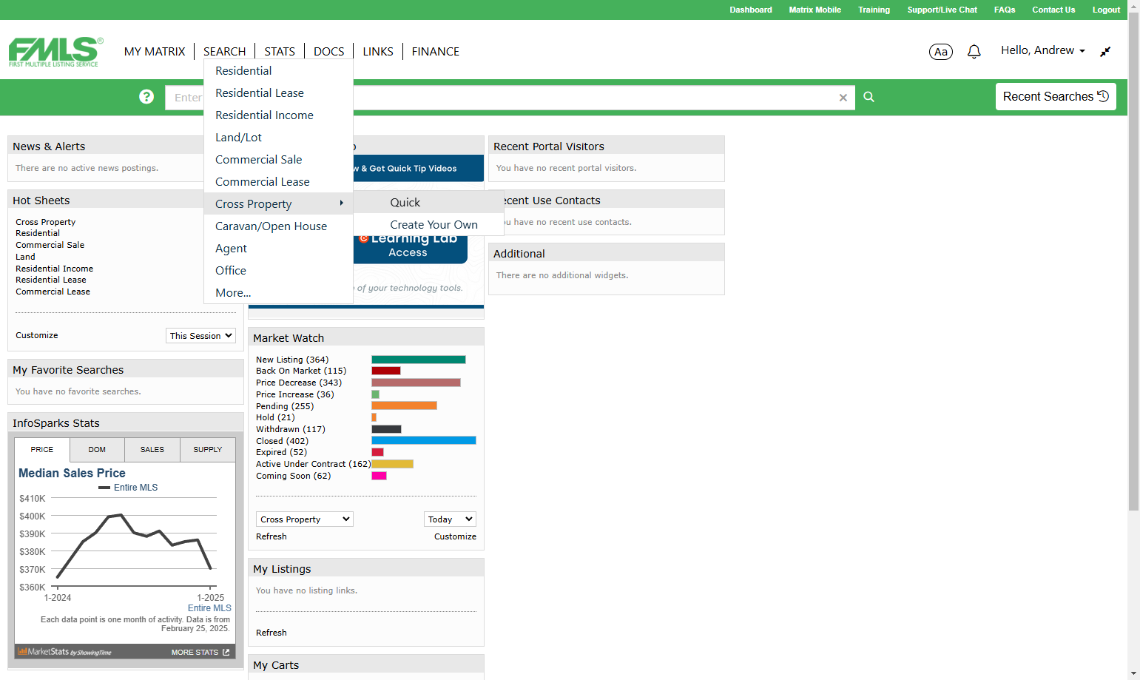Viewport: 1140px width, 680px height.
Task: Select Residential from Search menu
Action: [278, 71]
